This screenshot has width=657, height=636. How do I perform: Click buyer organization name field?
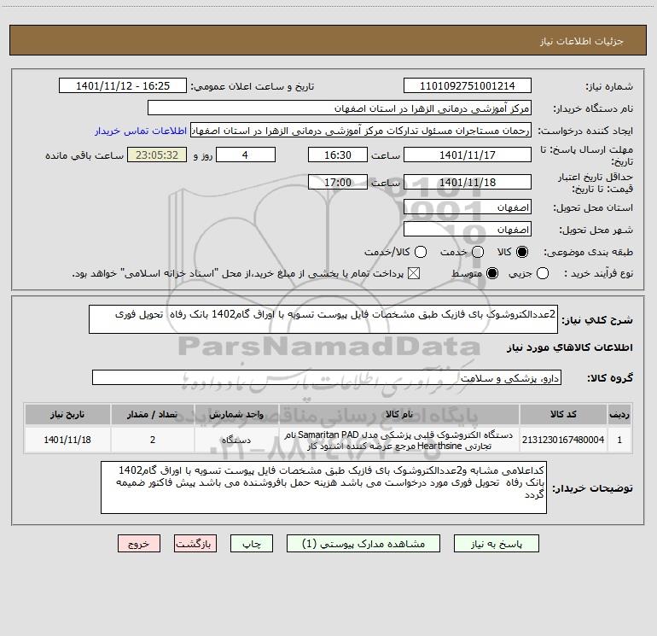coord(340,108)
